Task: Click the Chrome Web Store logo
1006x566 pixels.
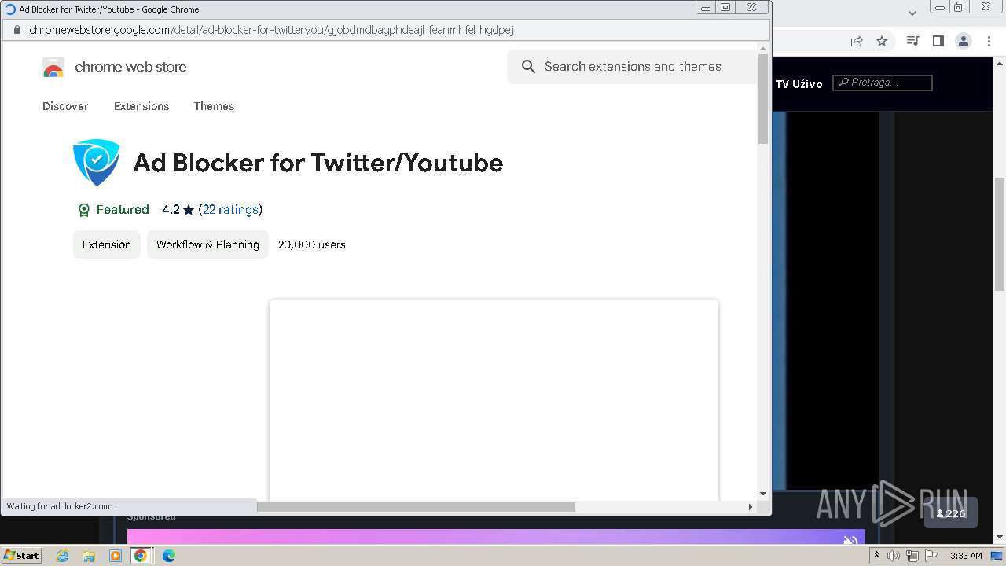Action: coord(53,68)
